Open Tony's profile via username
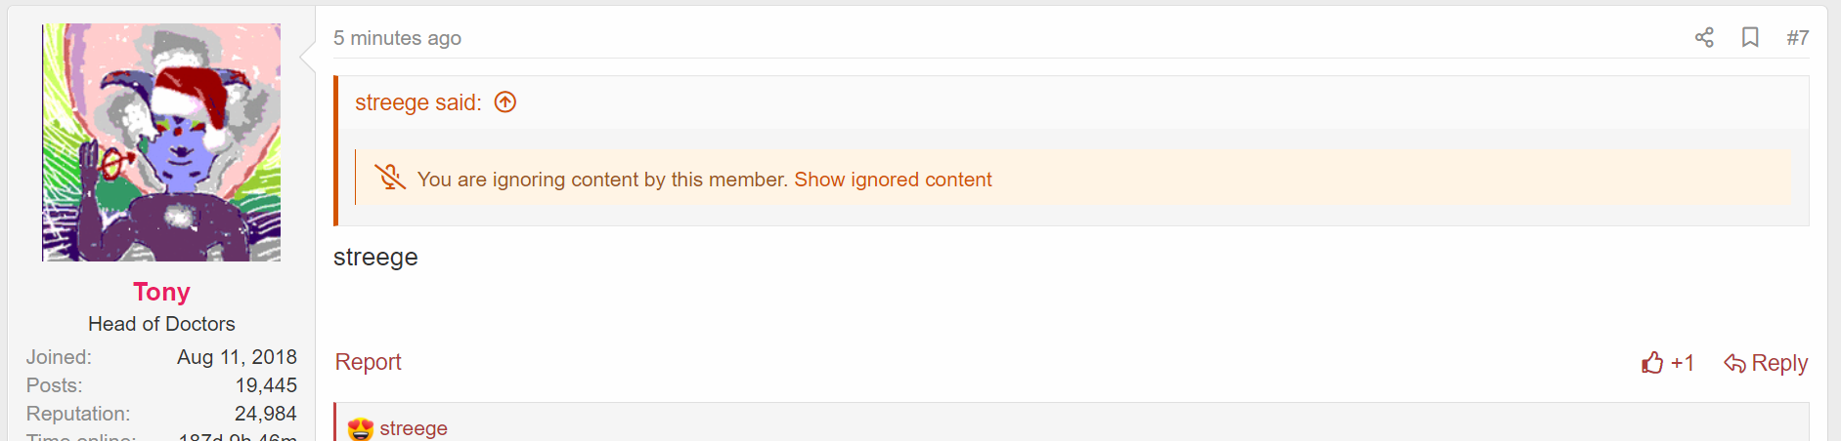 161,292
